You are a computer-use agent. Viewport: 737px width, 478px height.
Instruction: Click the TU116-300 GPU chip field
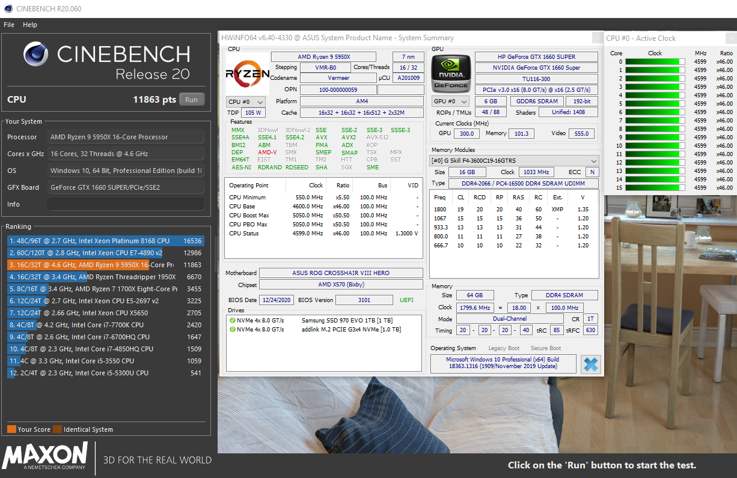coord(536,79)
